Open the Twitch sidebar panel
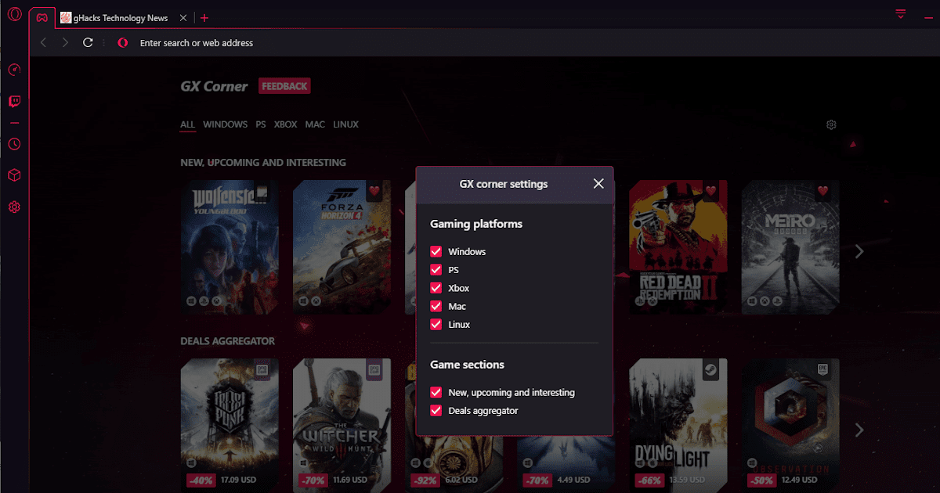 coord(14,102)
